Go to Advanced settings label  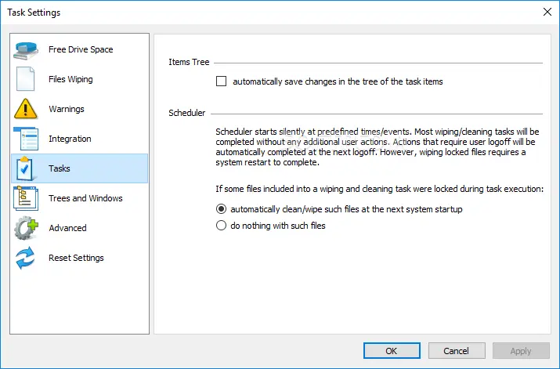67,228
